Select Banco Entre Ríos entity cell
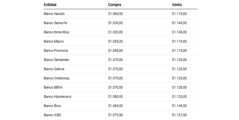The width and height of the screenshot is (239, 120). click(x=56, y=32)
